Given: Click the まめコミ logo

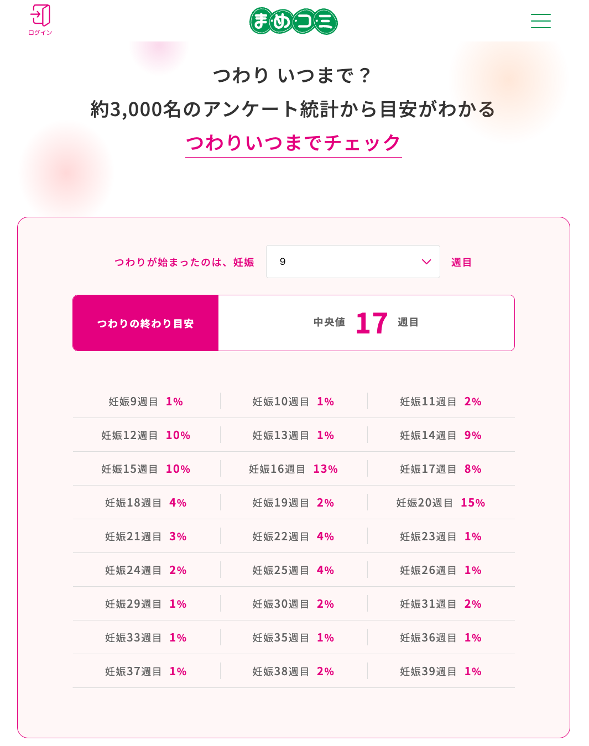Looking at the screenshot, I should click(x=294, y=22).
